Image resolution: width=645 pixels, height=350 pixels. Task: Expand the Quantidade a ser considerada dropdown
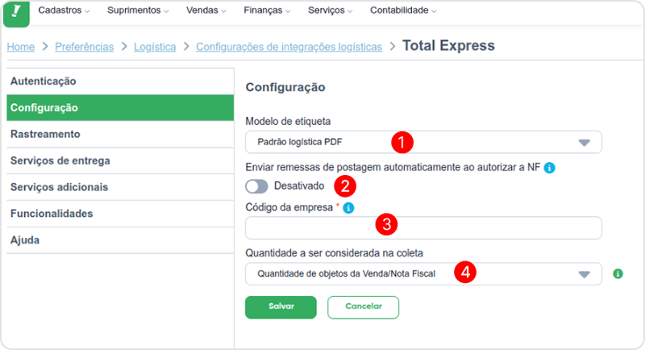423,273
